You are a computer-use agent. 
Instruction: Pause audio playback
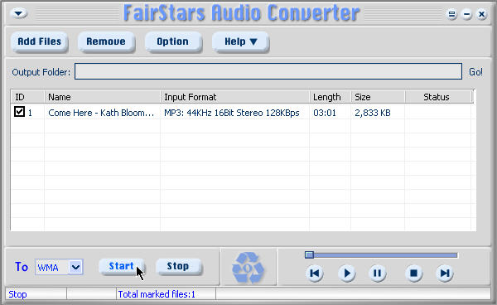pyautogui.click(x=377, y=273)
